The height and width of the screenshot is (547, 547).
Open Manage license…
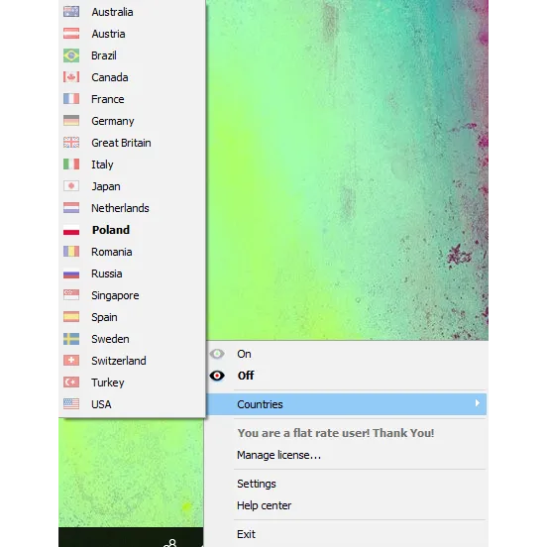click(278, 455)
